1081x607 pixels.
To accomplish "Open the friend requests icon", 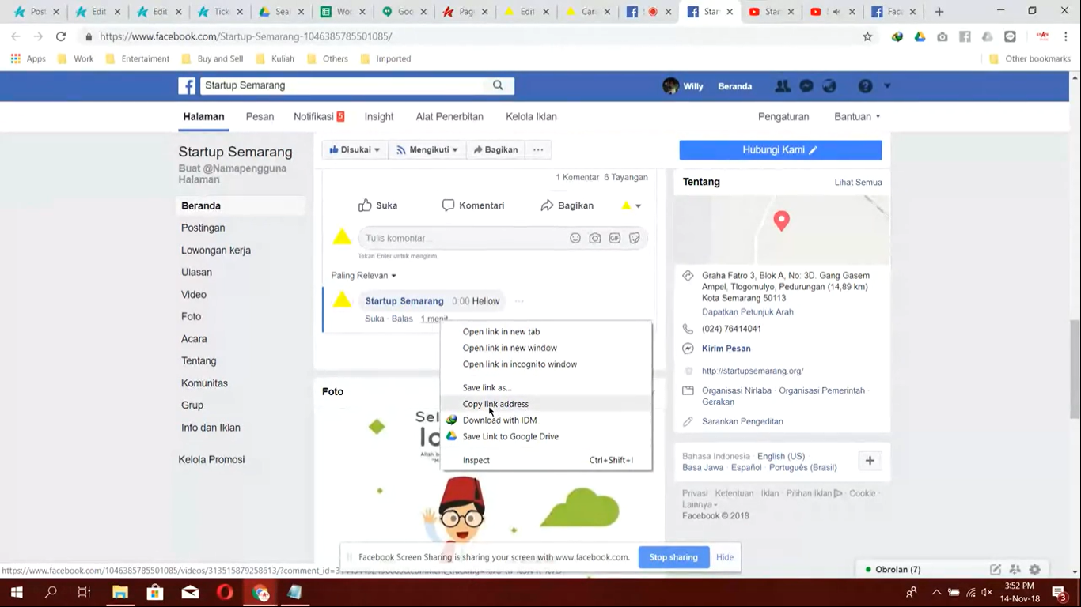I will (783, 86).
